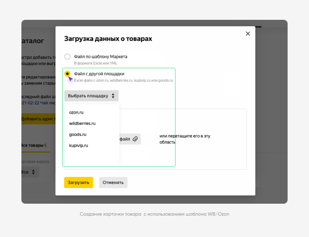This screenshot has height=237, width=309.
Task: Choose wildberries.ru from the platform list
Action: pos(82,123)
